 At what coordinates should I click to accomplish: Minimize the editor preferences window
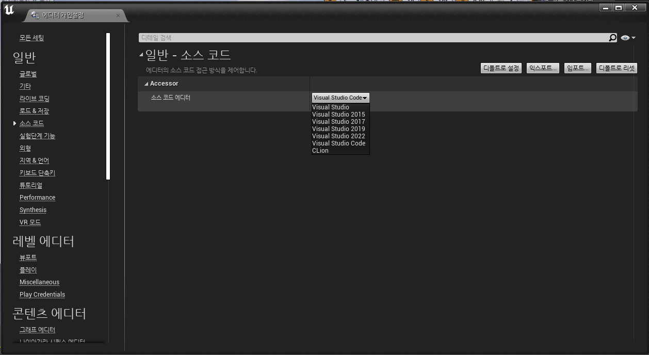tap(606, 8)
